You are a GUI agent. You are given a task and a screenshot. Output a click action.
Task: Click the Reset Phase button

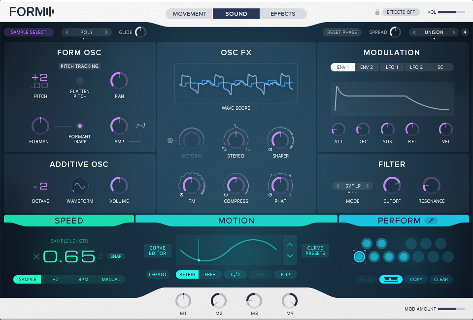tap(342, 32)
